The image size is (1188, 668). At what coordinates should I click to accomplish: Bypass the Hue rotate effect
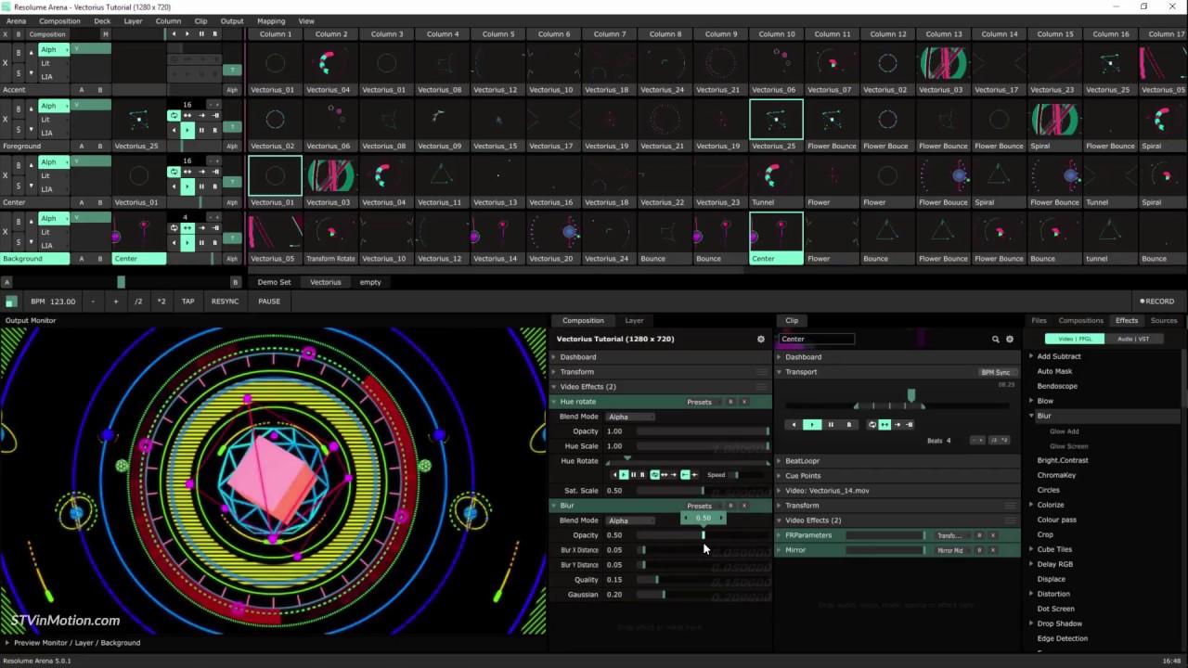pyautogui.click(x=730, y=402)
